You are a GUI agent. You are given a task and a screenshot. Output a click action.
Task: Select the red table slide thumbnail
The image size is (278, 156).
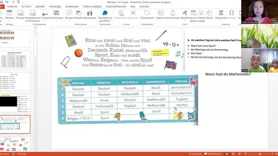tap(15, 60)
